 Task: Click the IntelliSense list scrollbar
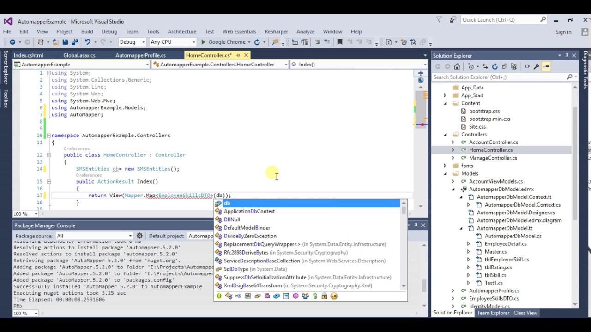tap(404, 245)
